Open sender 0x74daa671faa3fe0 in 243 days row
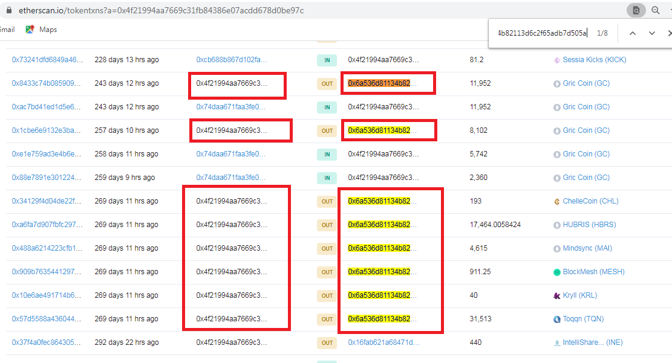The image size is (672, 363). 230,106
